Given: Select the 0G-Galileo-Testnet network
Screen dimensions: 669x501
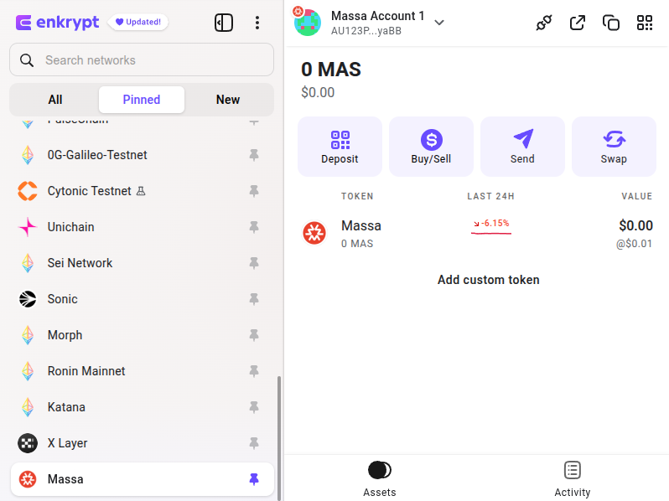Looking at the screenshot, I should click(x=142, y=155).
